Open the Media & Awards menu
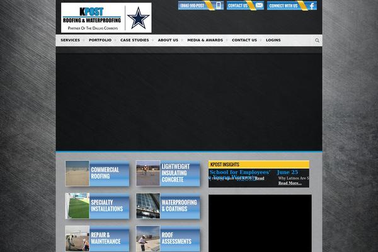The height and width of the screenshot is (252, 378). tap(205, 40)
